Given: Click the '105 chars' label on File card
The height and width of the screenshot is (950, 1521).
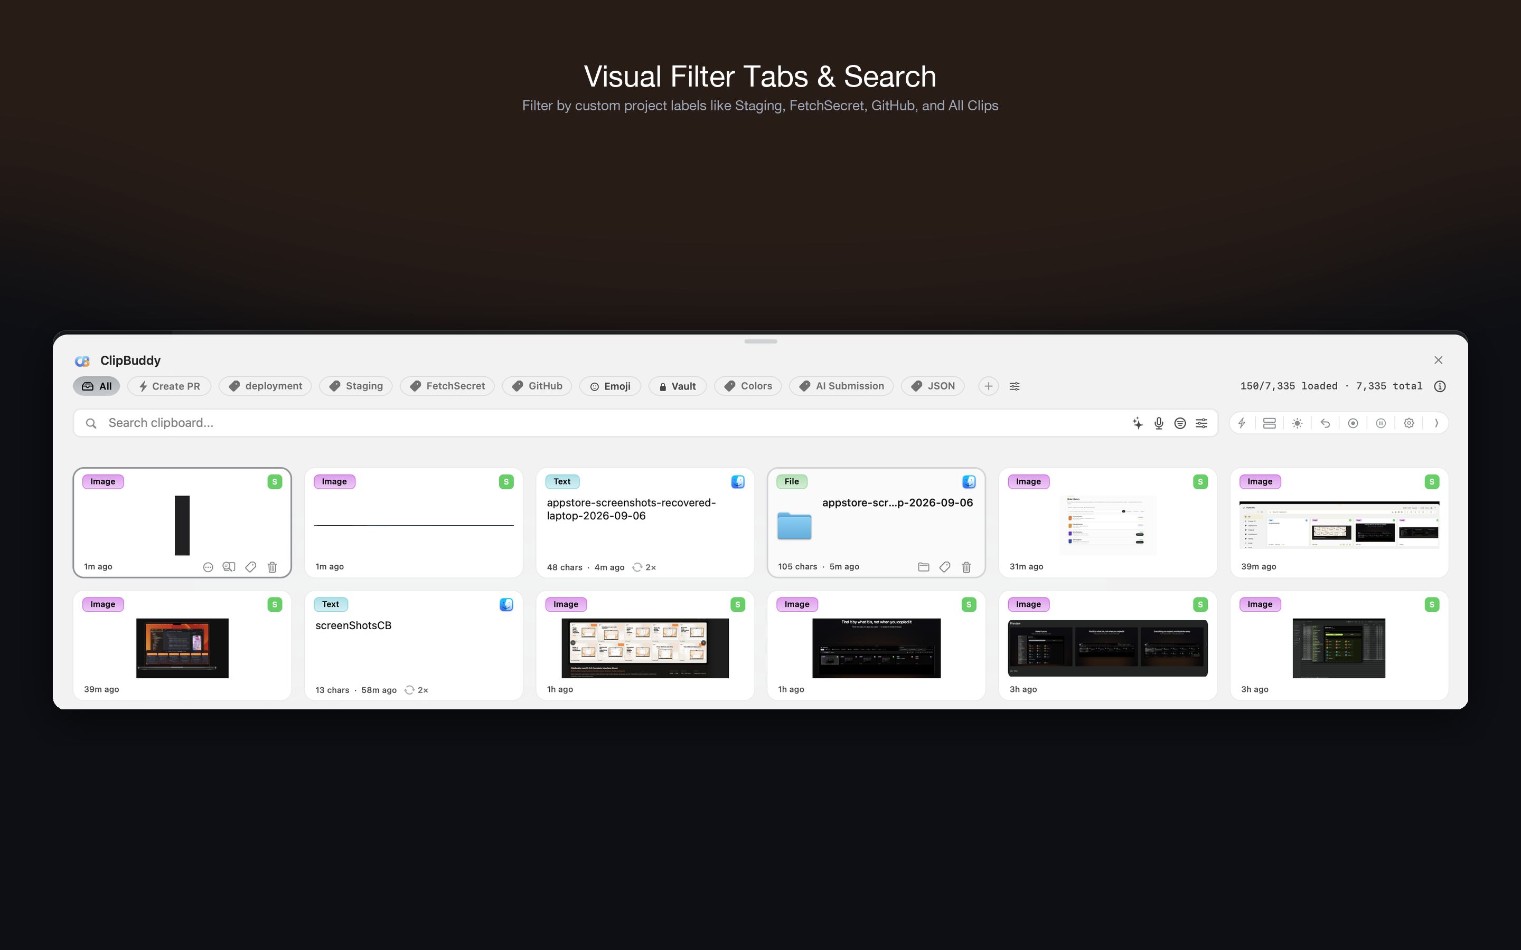Looking at the screenshot, I should pyautogui.click(x=797, y=567).
